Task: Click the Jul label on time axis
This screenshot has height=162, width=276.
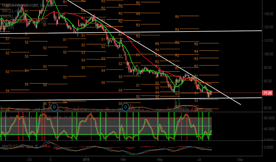Action: click(x=199, y=159)
